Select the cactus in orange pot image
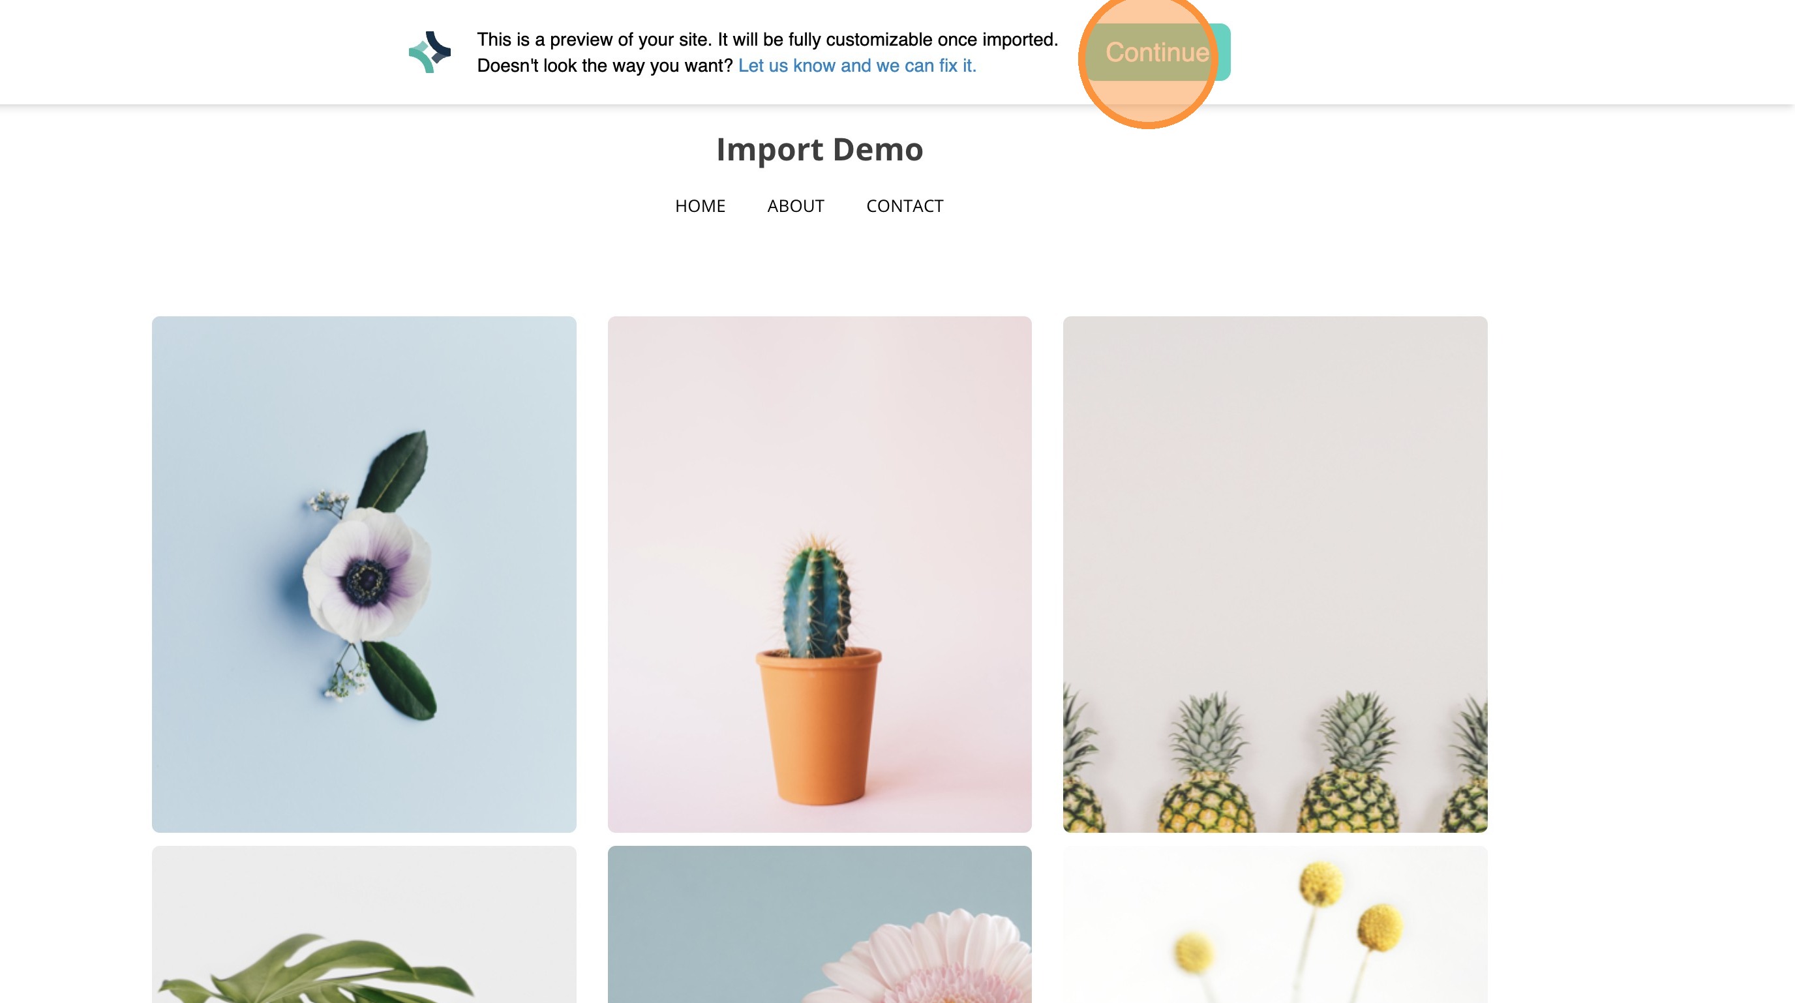This screenshot has height=1003, width=1795. point(819,574)
